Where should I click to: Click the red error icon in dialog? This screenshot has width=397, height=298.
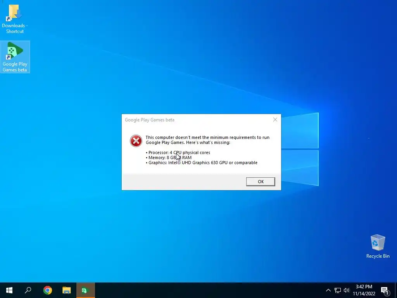136,141
